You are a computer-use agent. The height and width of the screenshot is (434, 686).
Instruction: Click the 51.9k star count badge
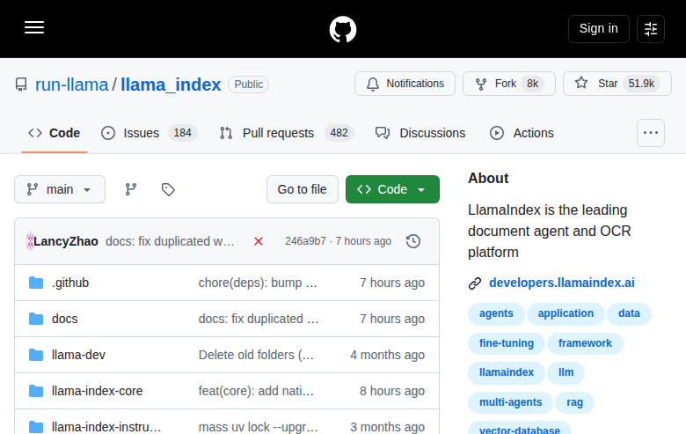coord(641,84)
